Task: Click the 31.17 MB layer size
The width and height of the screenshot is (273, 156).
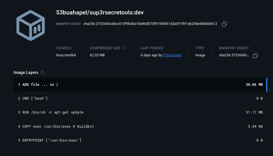Action: 254,112
